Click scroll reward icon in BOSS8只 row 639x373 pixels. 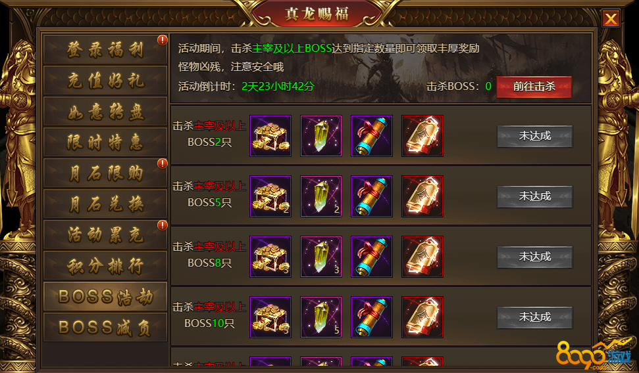click(372, 257)
